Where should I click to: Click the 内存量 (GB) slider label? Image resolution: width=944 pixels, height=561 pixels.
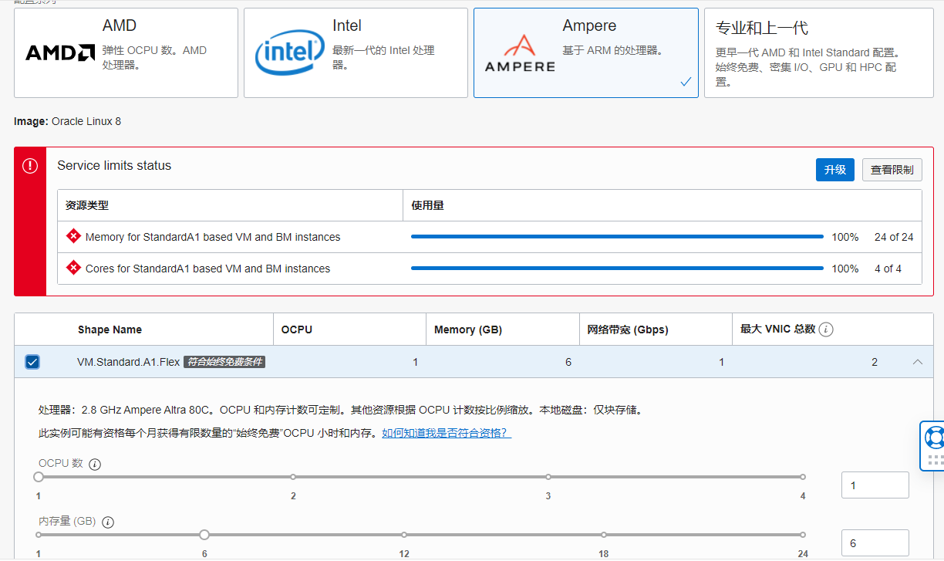67,522
